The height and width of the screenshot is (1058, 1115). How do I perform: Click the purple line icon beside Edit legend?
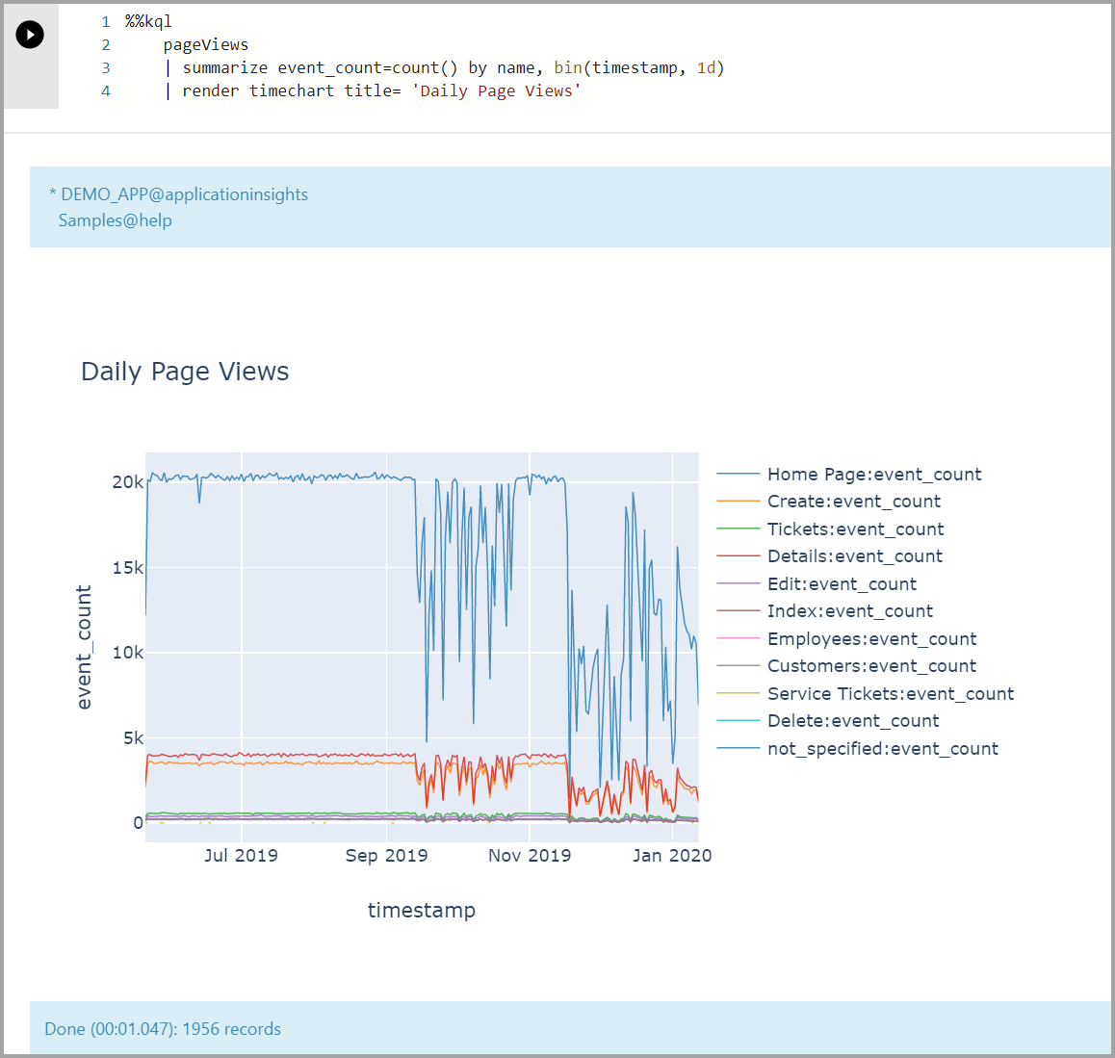click(x=737, y=583)
